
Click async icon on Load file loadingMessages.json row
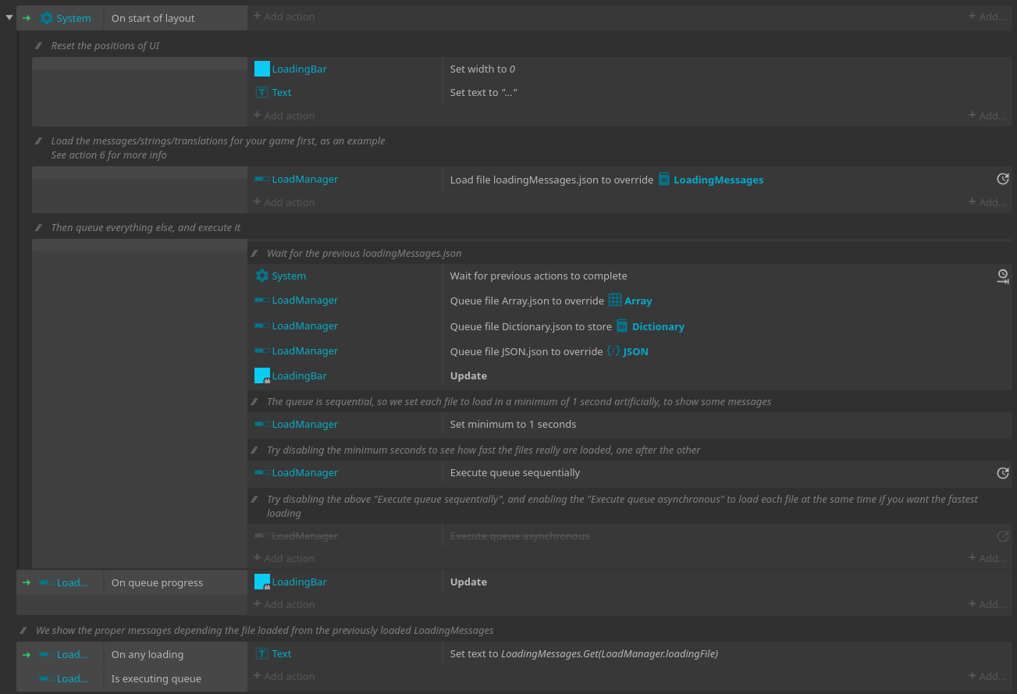pos(1003,179)
